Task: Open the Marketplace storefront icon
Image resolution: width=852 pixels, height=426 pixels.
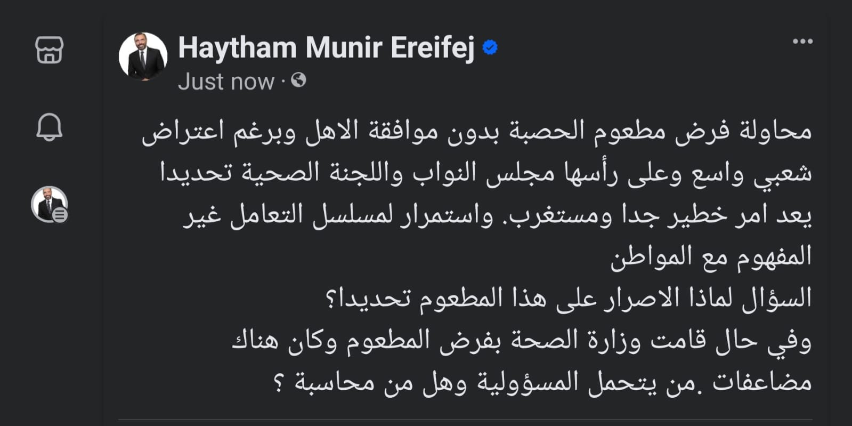Action: 49,50
